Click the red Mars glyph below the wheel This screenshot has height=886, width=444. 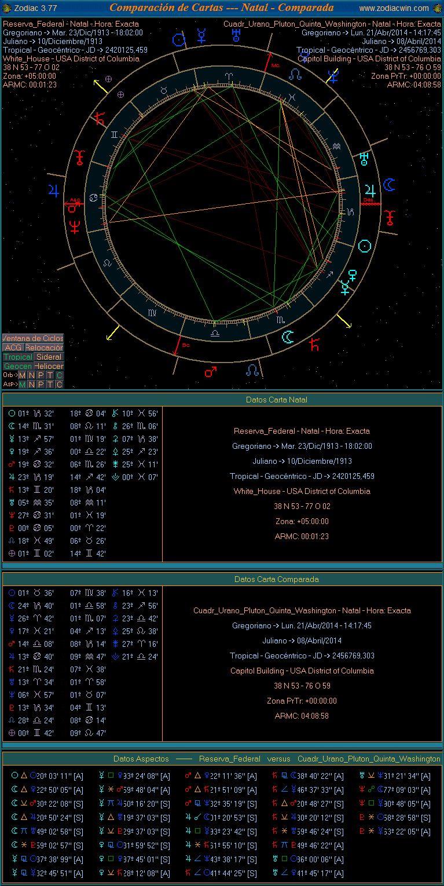(210, 371)
